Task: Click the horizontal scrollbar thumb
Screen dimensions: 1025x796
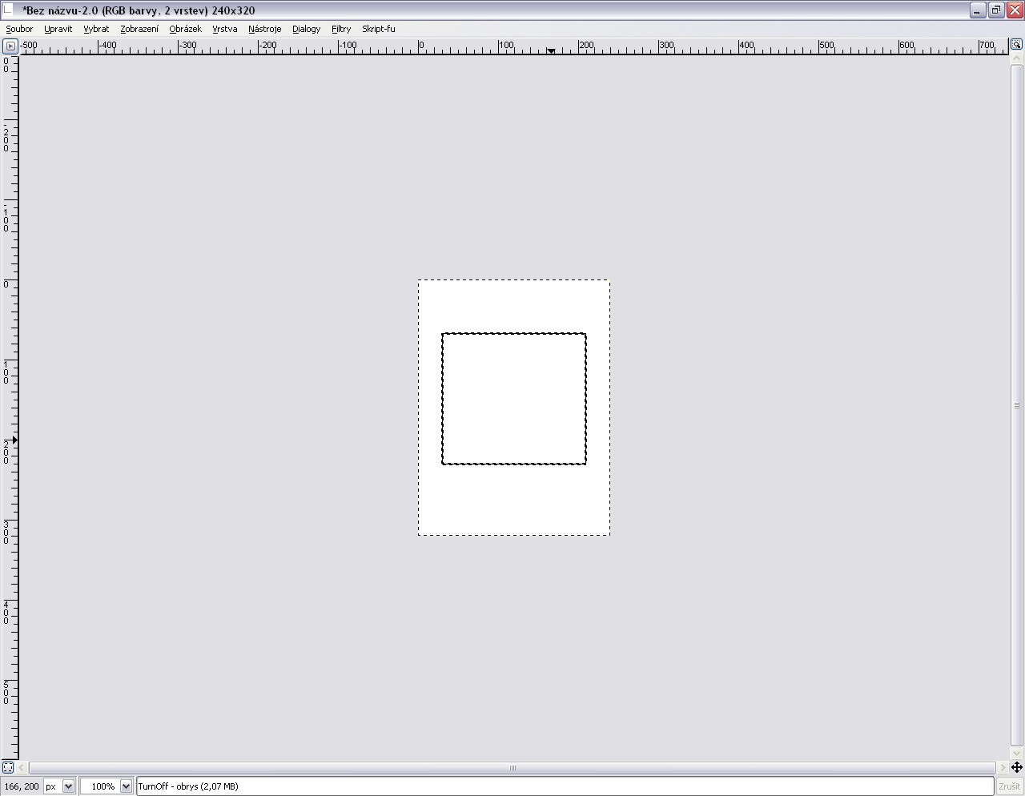Action: click(512, 767)
